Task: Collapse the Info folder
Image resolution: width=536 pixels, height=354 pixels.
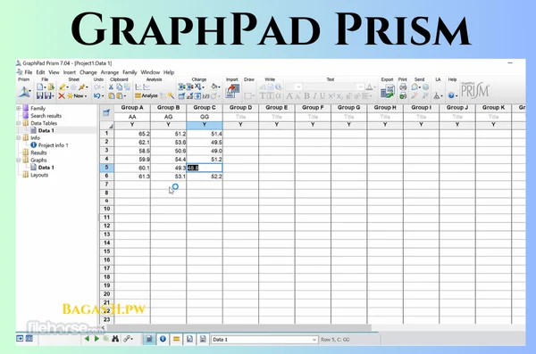Action: (x=19, y=137)
